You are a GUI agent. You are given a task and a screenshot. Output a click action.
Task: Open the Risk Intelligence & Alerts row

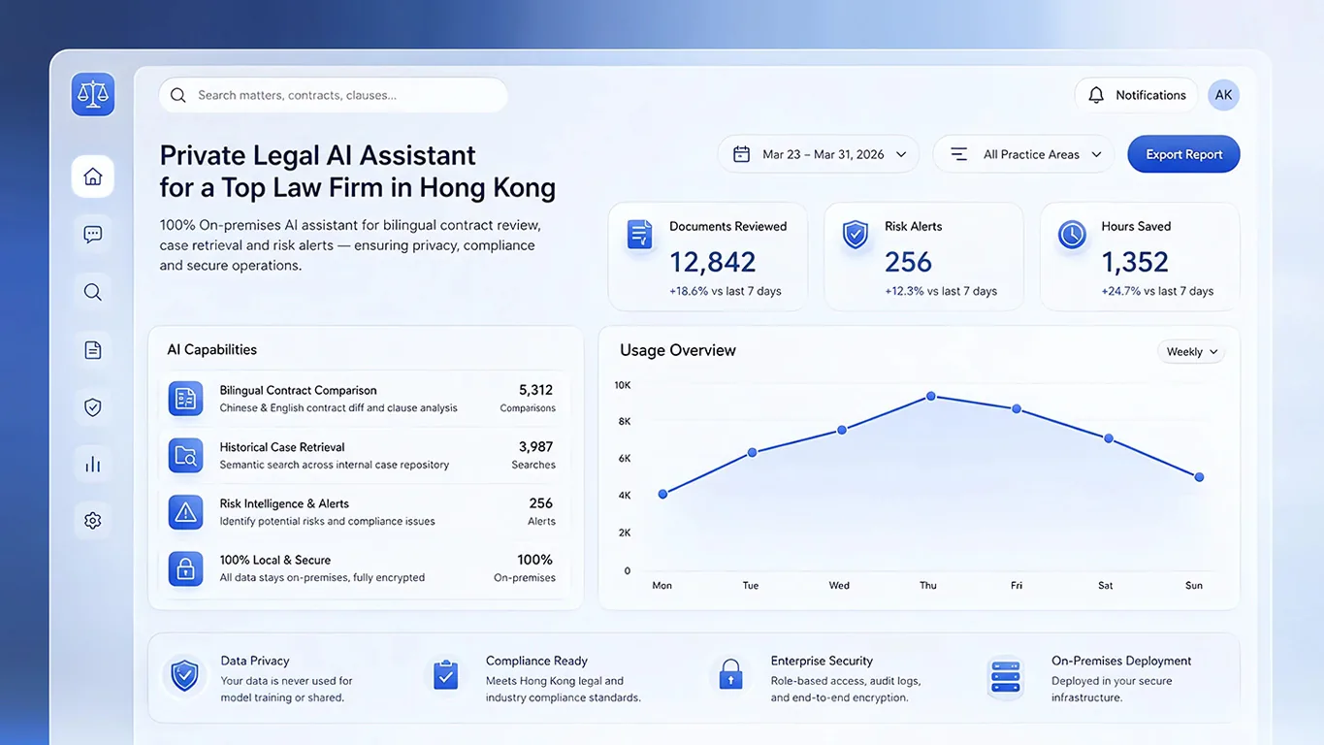coord(363,512)
